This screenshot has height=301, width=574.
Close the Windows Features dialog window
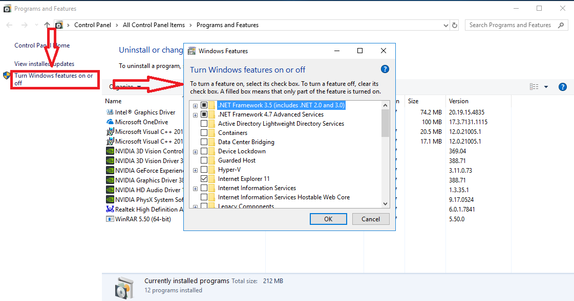(x=384, y=51)
